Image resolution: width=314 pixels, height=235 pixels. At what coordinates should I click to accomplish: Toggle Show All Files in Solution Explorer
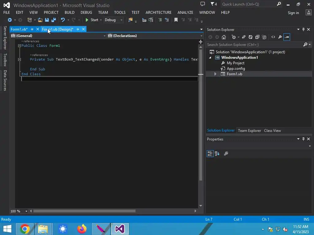(264, 37)
